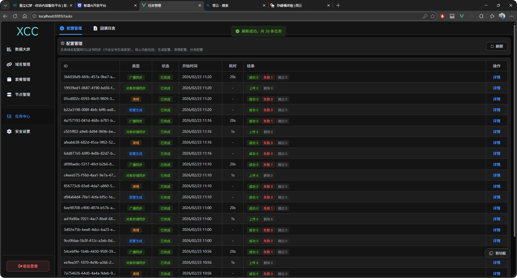Select the 配置管理 tab
The height and width of the screenshot is (278, 517).
(71, 28)
